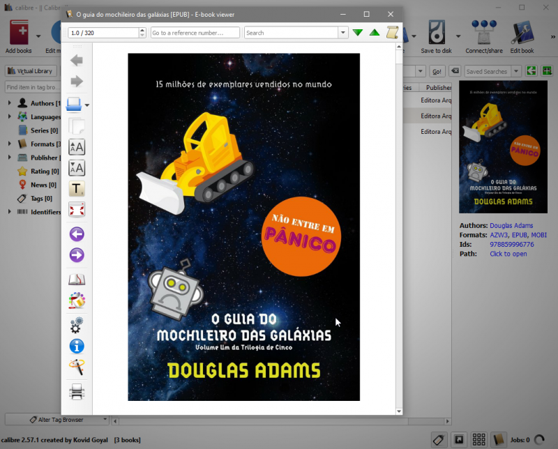Increase font size in the e-book viewer
Image resolution: width=558 pixels, height=449 pixels.
(77, 146)
